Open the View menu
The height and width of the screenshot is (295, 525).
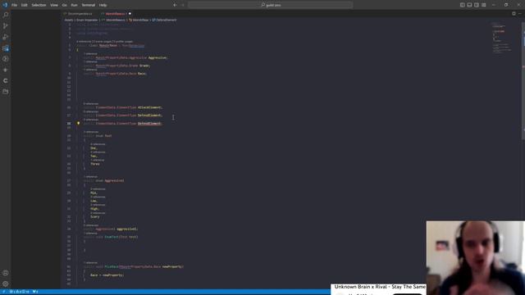click(x=54, y=5)
